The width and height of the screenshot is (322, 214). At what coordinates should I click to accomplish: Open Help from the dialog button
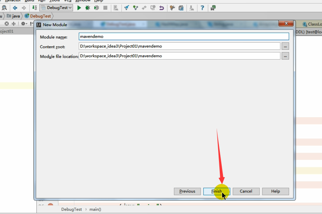click(275, 191)
